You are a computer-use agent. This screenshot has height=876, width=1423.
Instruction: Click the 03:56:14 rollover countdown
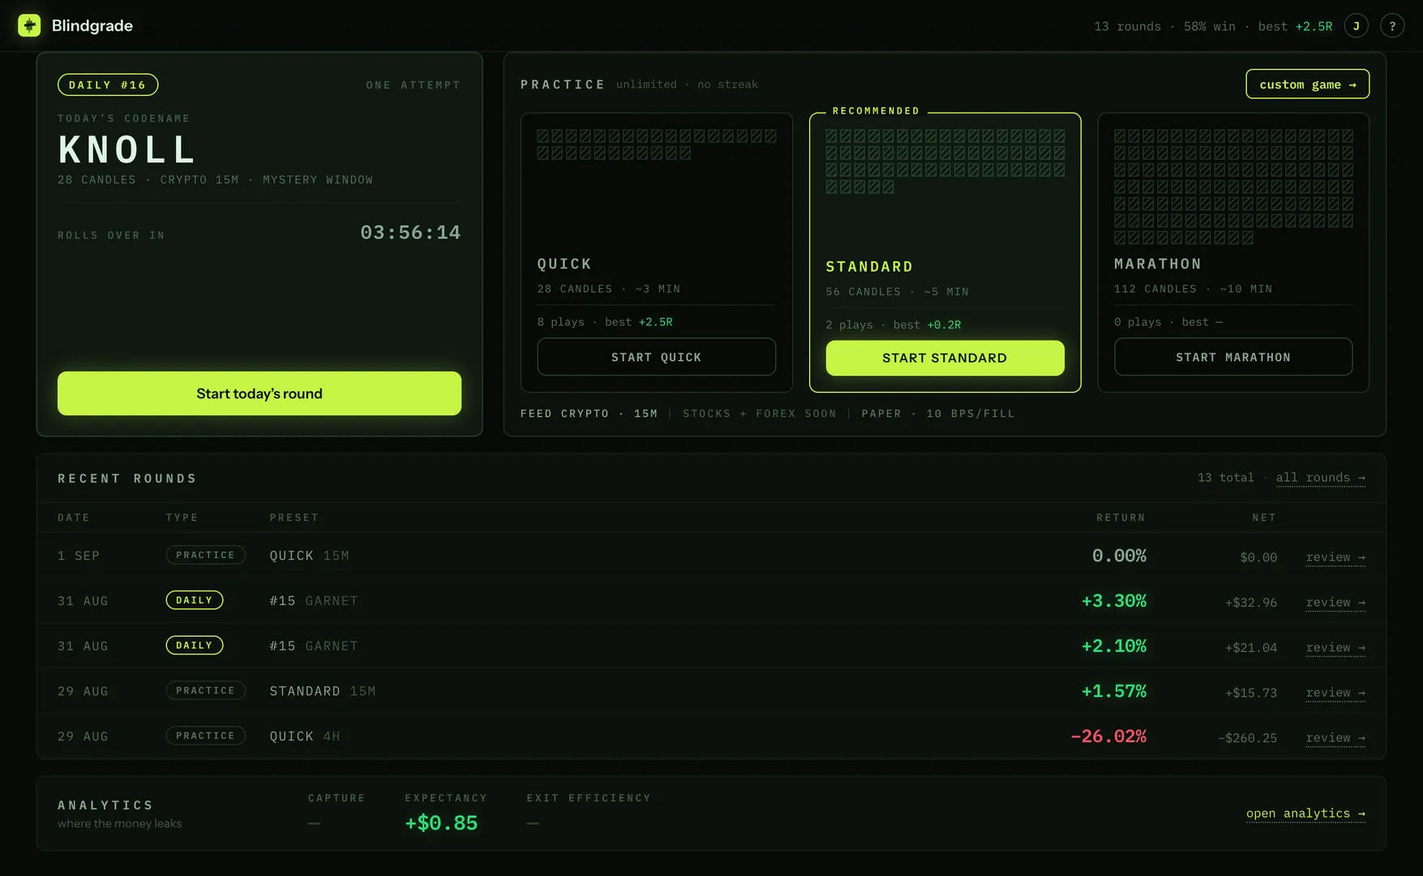click(x=410, y=233)
